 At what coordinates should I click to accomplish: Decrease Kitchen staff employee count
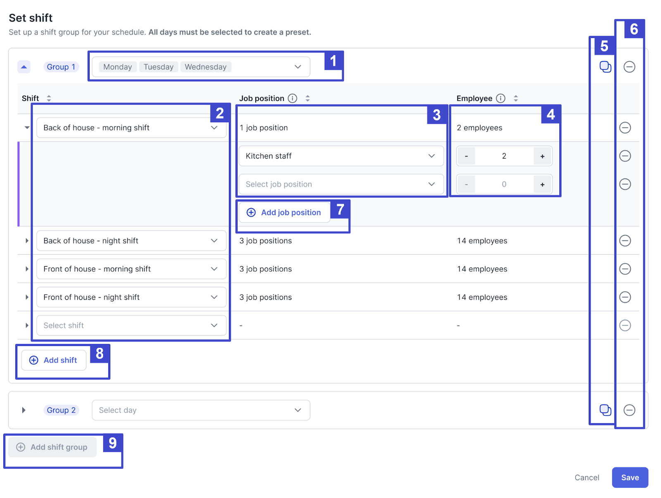466,156
